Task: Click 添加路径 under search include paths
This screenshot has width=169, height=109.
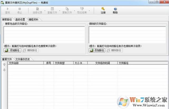Action: pyautogui.click(x=12, y=50)
